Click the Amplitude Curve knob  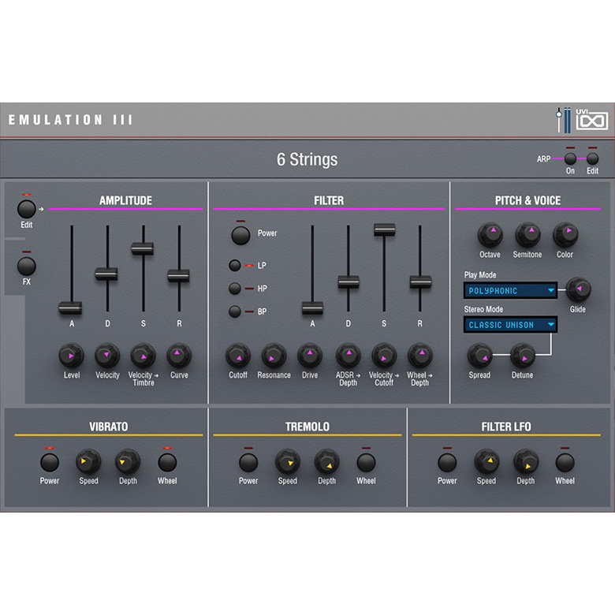[179, 356]
